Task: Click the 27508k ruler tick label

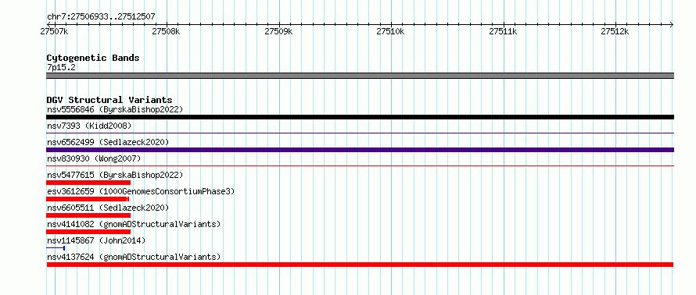Action: pos(166,31)
